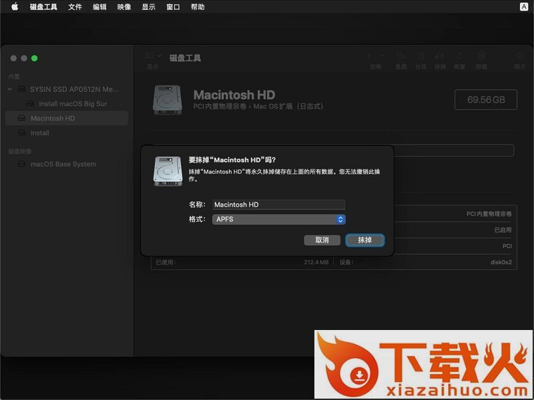Open the 文件 menu
Screen dimensions: 534x400
(75, 7)
